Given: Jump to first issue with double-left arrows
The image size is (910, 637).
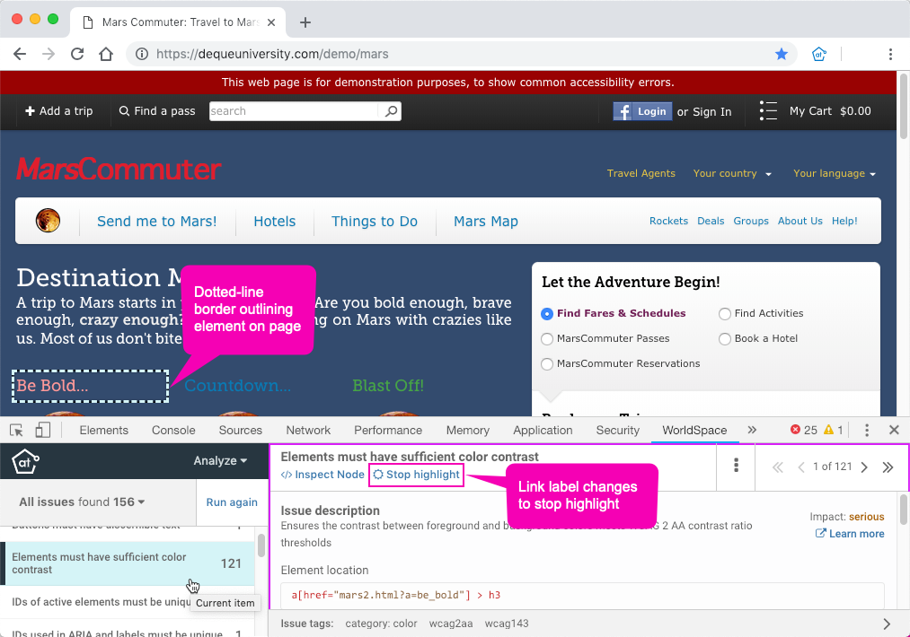Looking at the screenshot, I should point(778,467).
